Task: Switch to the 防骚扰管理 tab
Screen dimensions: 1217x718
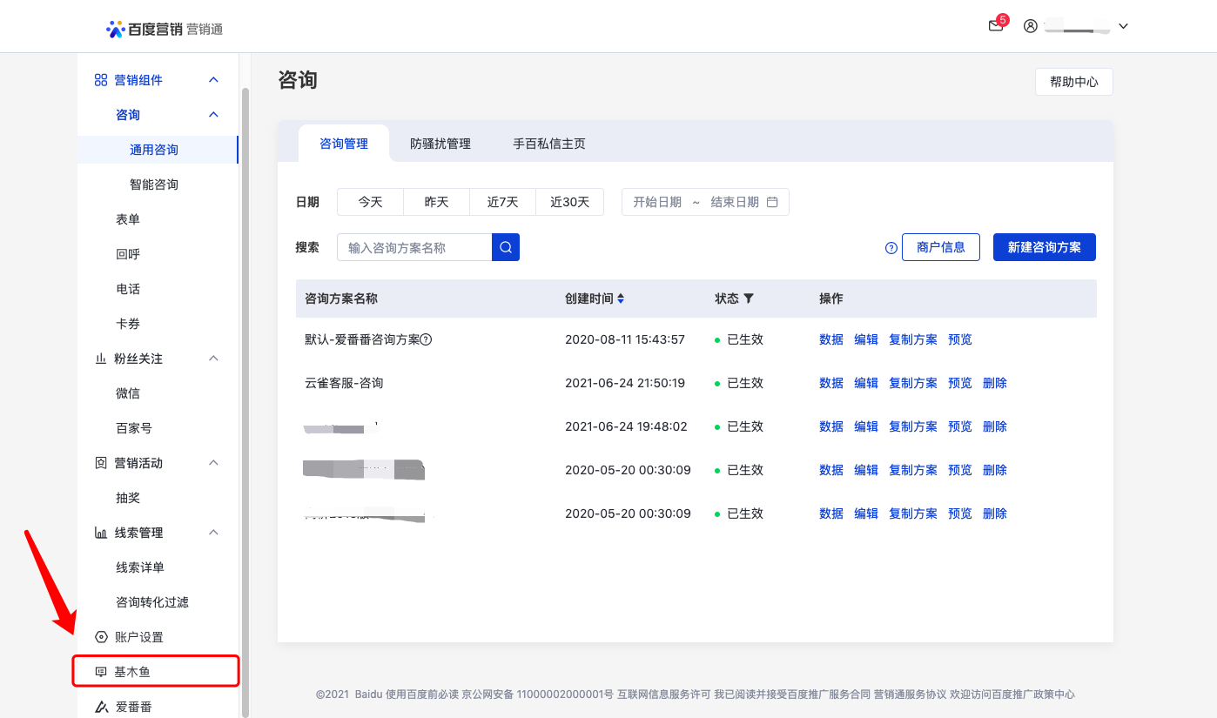Action: click(440, 144)
